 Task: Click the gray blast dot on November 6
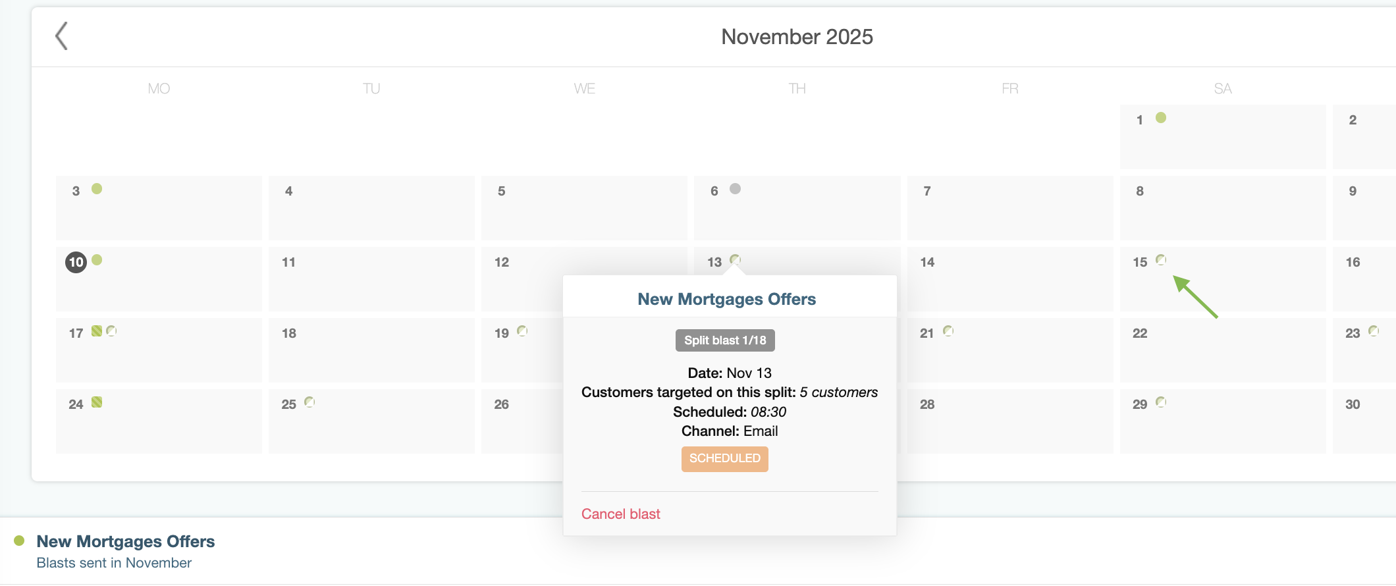(736, 188)
